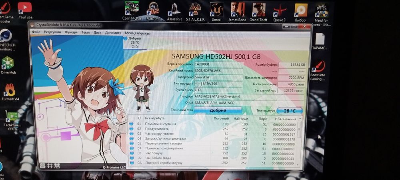The image size is (400, 180).
Task: Click the chibi character image
Action: [142, 88]
